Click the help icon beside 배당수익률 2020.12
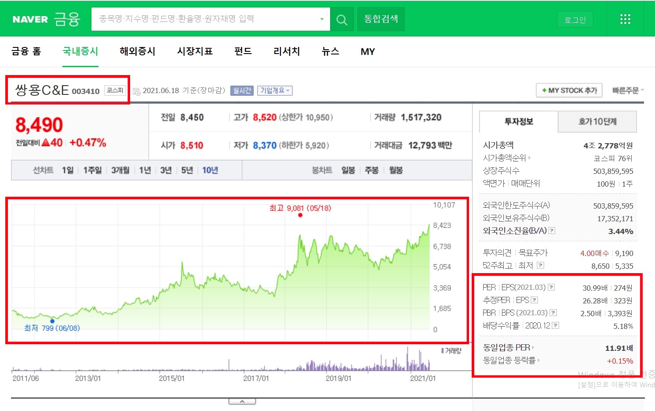This screenshot has height=411, width=655. tap(556, 325)
